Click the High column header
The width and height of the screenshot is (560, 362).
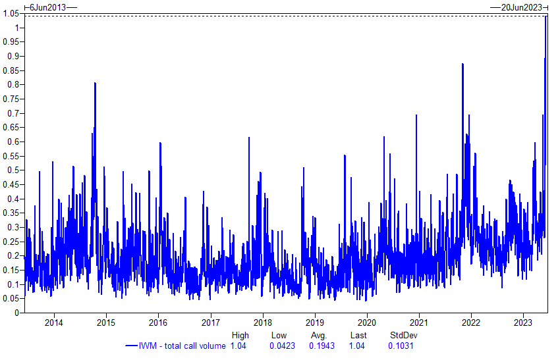coord(240,335)
